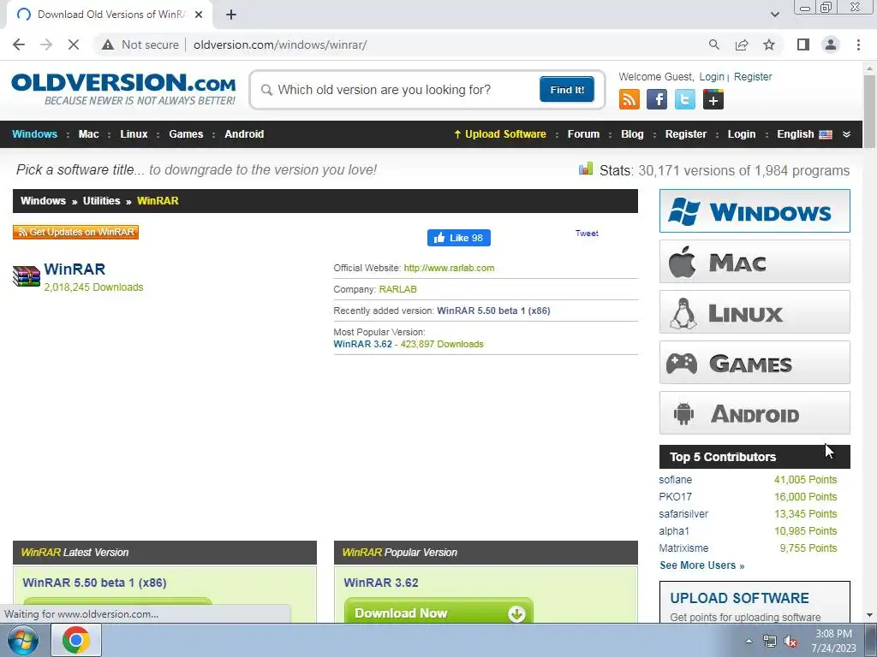Open a new tab with plus button
Viewport: 877px width, 657px height.
231,15
